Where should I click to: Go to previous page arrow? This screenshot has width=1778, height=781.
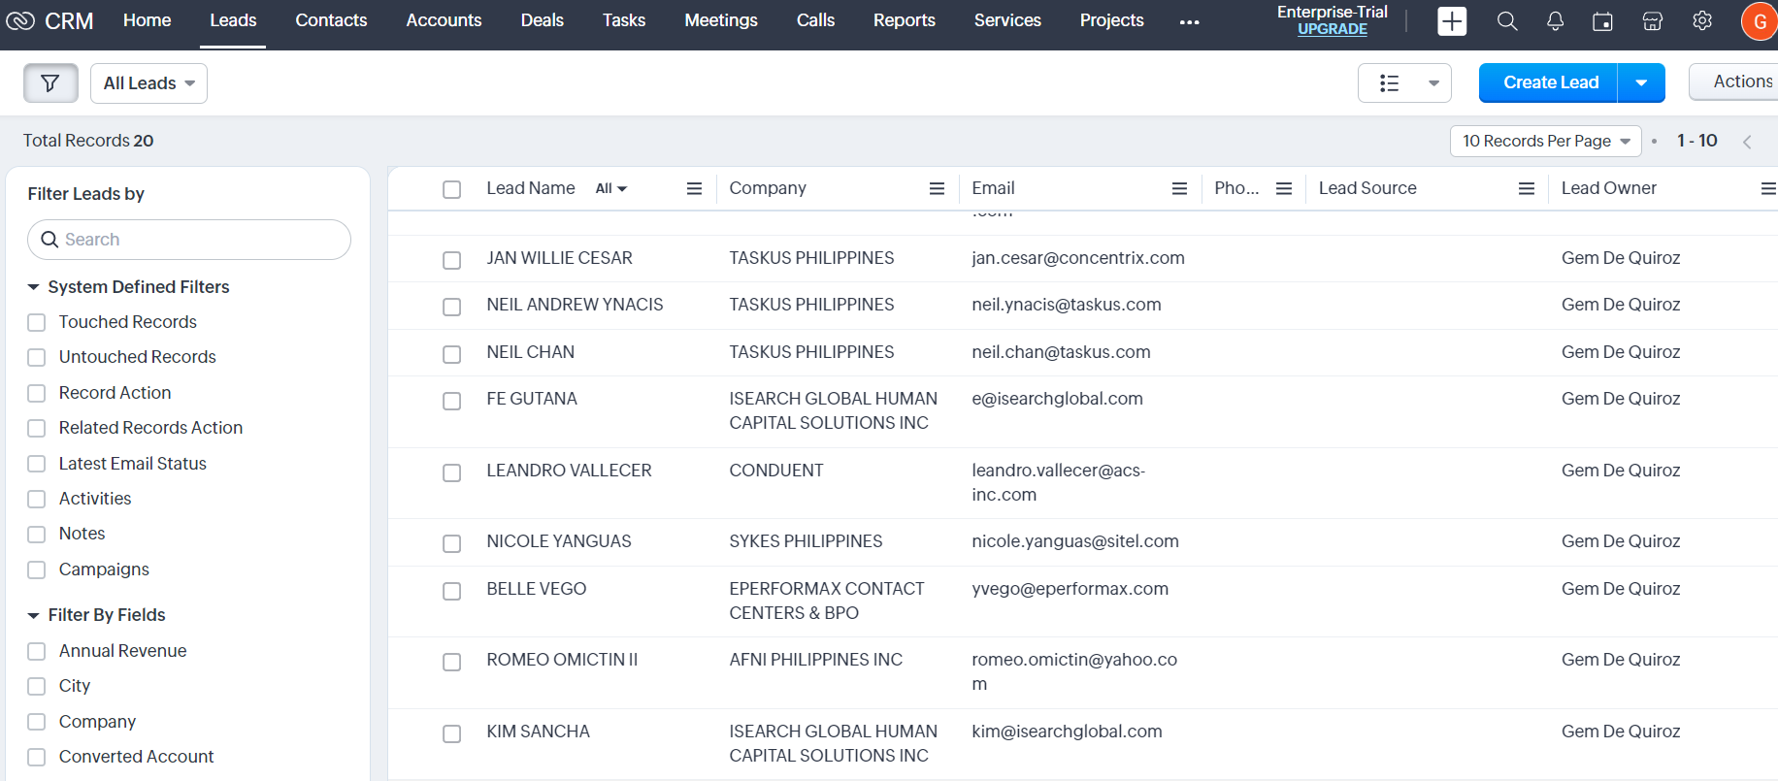[x=1747, y=142]
